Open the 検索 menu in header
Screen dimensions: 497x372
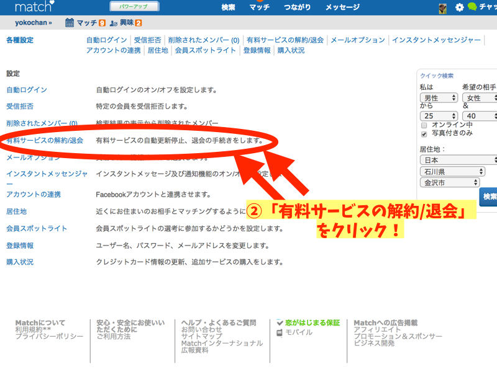pos(228,7)
